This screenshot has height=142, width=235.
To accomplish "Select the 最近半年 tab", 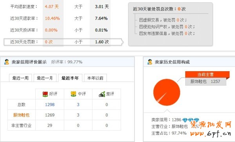I will point(70,78).
